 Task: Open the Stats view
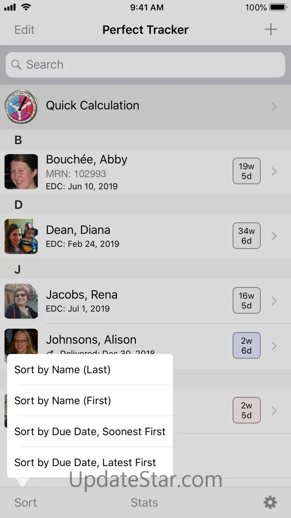tap(144, 503)
